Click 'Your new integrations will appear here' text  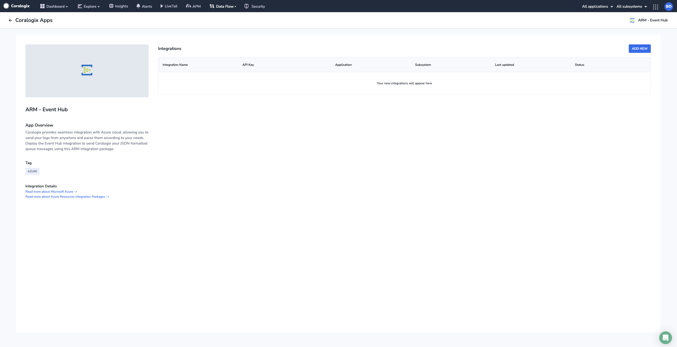404,83
